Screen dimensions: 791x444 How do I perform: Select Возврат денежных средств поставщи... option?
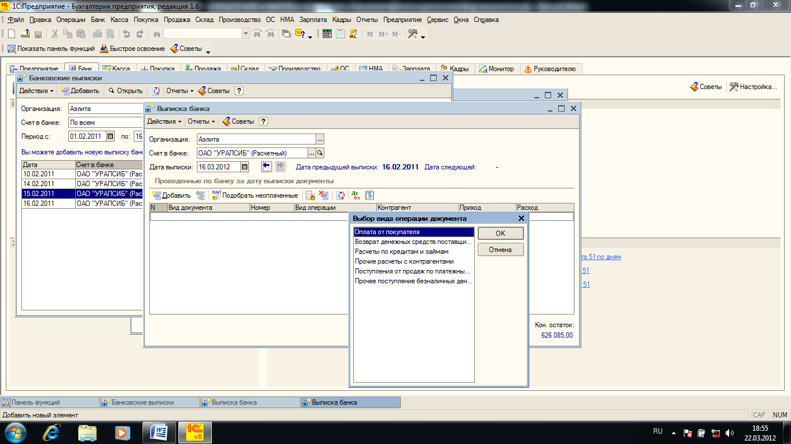(413, 242)
